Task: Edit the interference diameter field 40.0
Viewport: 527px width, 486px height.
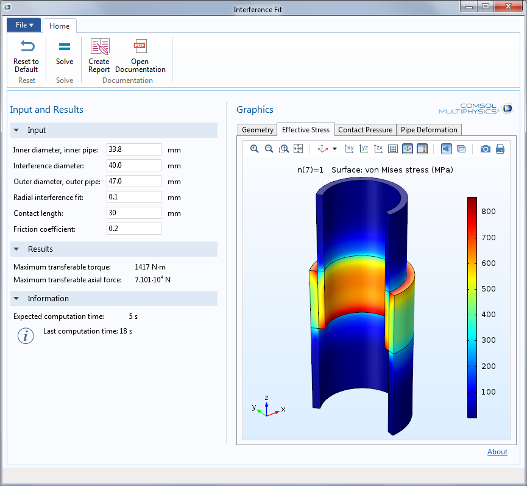Action: 134,165
